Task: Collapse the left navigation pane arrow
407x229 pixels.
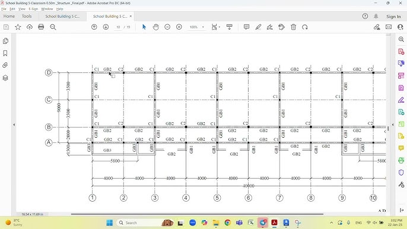Action: tap(14, 125)
